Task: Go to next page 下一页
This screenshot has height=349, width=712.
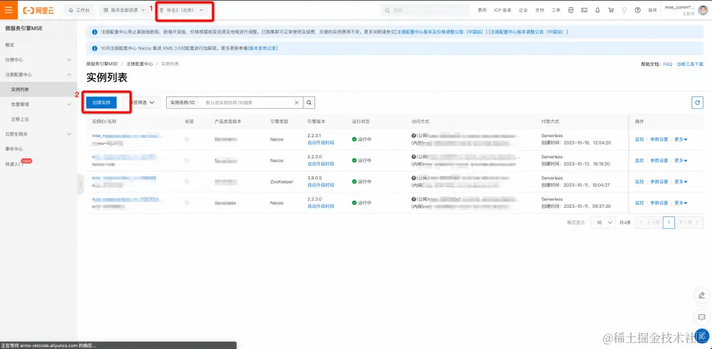Action: coord(689,223)
